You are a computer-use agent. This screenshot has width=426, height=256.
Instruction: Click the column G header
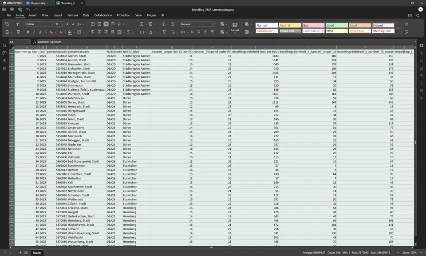click(172, 48)
